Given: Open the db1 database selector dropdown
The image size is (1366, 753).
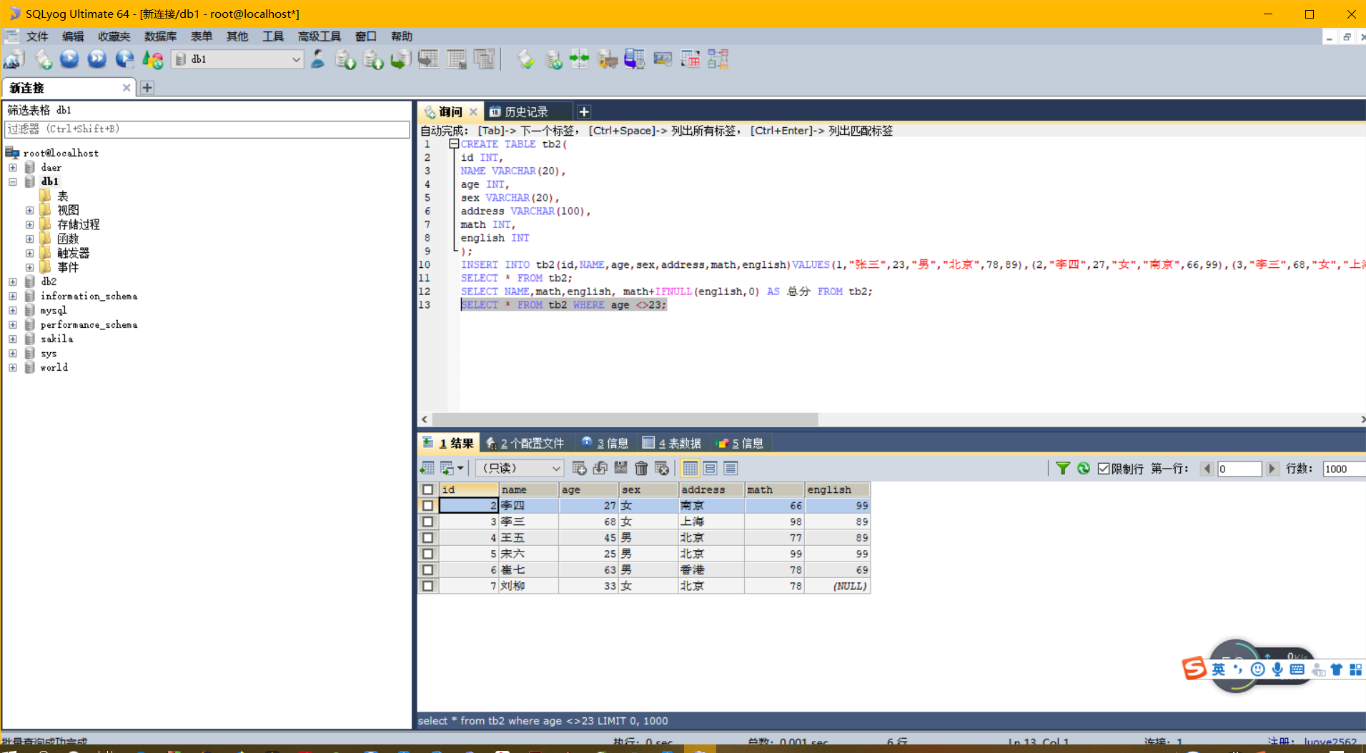Looking at the screenshot, I should click(x=239, y=59).
